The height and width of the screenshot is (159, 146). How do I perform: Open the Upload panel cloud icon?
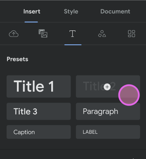tap(14, 34)
